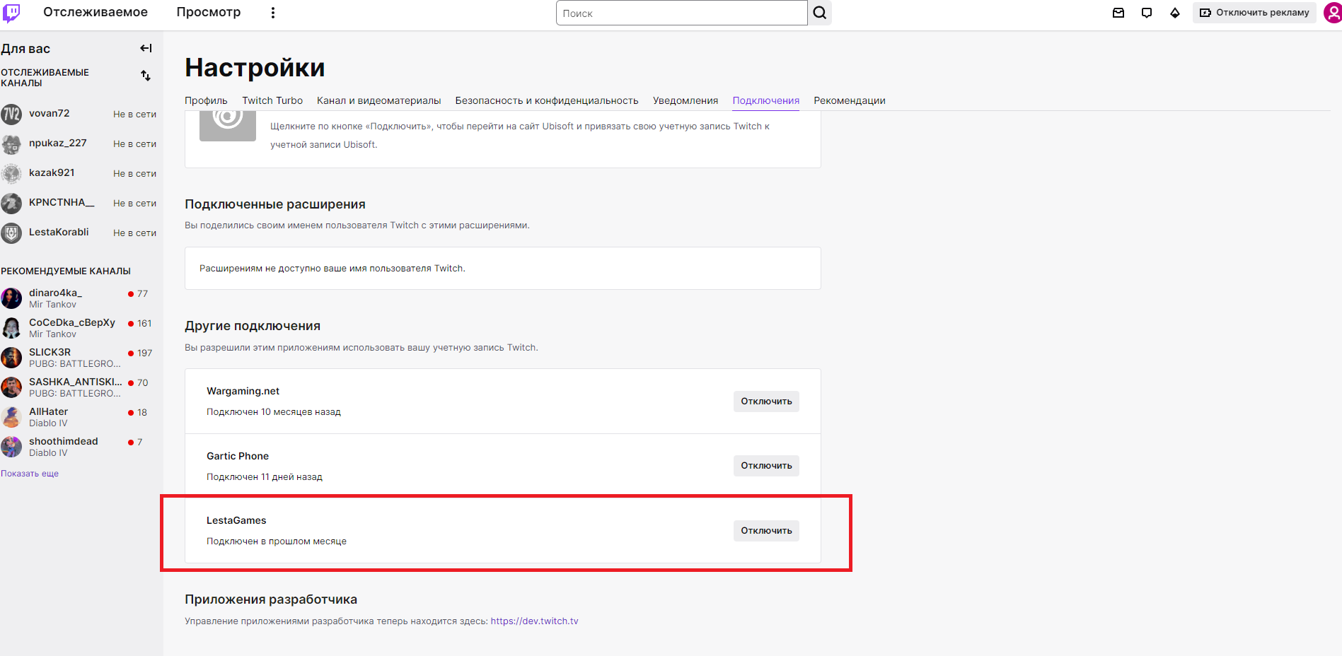Open the npukaz_227 channel name
The height and width of the screenshot is (656, 1342).
point(58,143)
